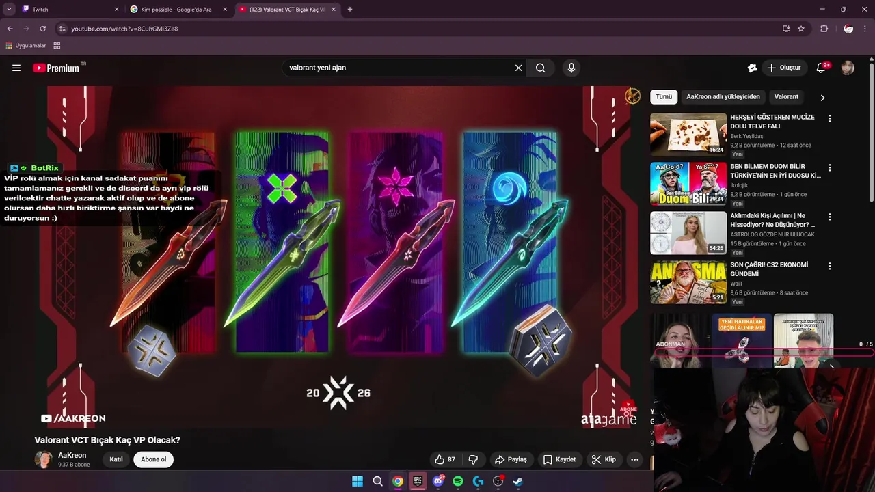This screenshot has width=875, height=492.
Task: Open YouTube account avatar menu
Action: pyautogui.click(x=848, y=68)
